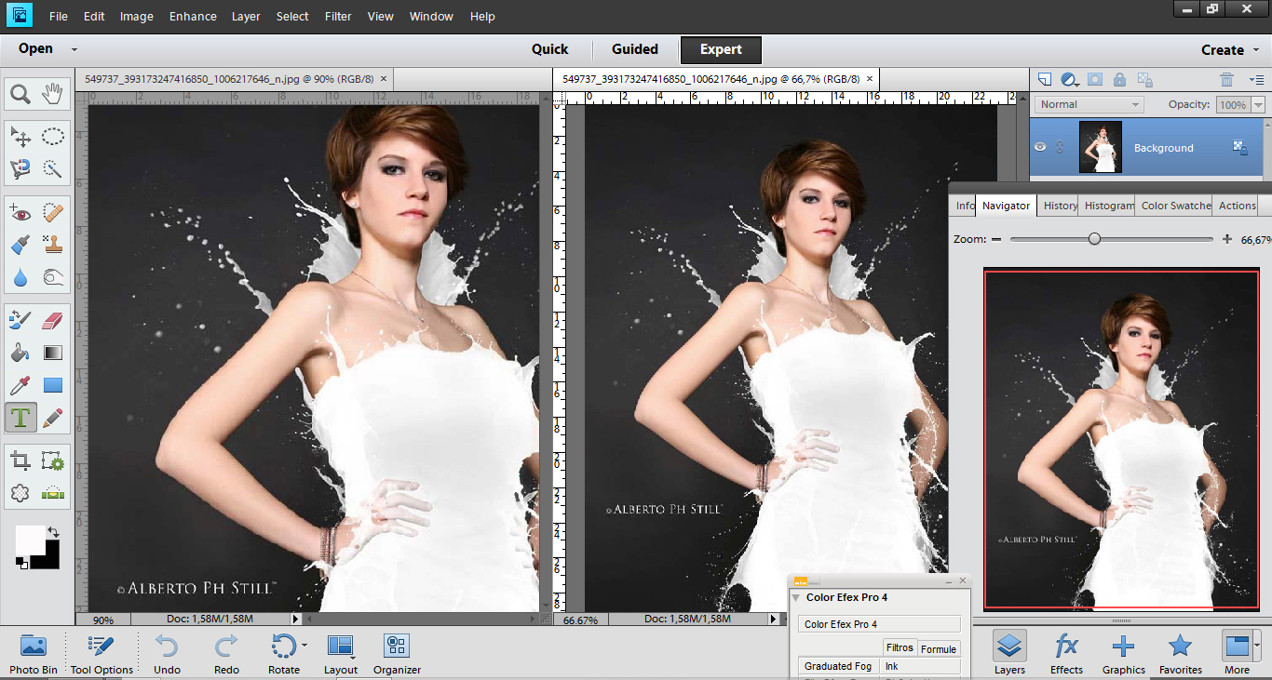Screen dimensions: 1272x680
Task: Delete layer with trash icon
Action: pyautogui.click(x=1227, y=80)
